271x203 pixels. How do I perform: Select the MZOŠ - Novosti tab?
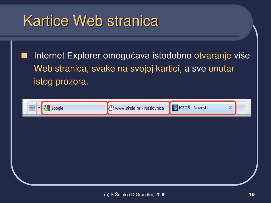203,108
